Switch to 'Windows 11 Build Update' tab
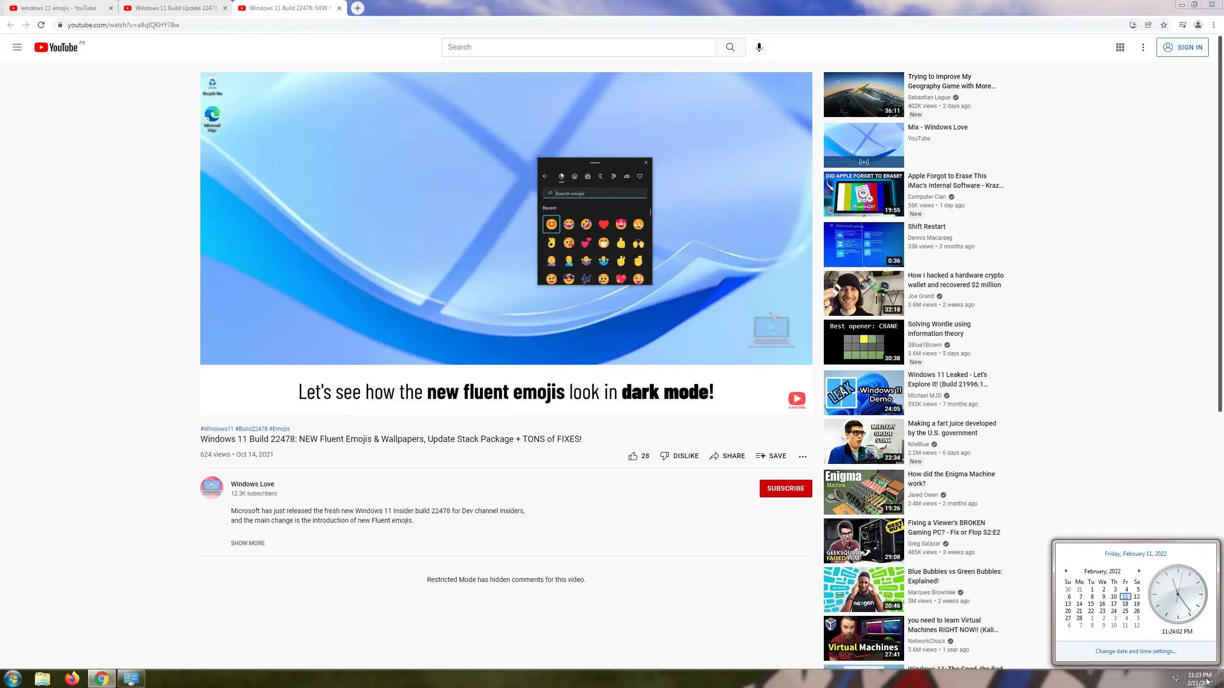Viewport: 1224px width, 688px height. tap(175, 8)
